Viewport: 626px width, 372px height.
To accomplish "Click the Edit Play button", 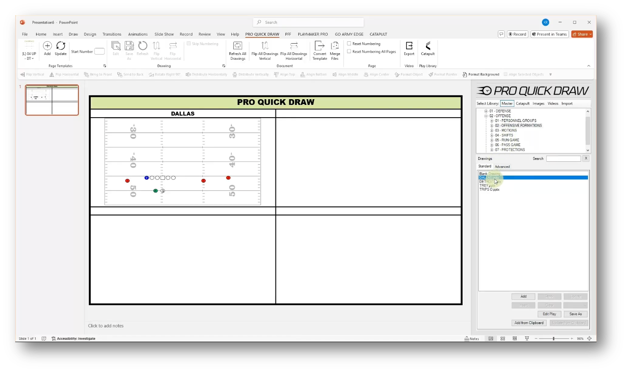I will coord(549,314).
